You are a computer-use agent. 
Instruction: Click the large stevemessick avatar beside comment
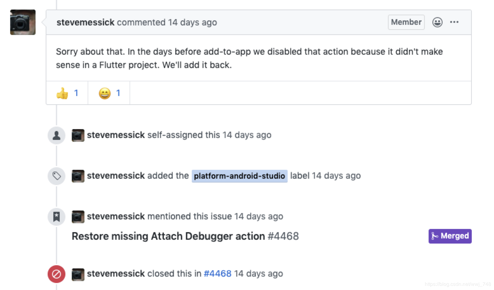point(23,22)
